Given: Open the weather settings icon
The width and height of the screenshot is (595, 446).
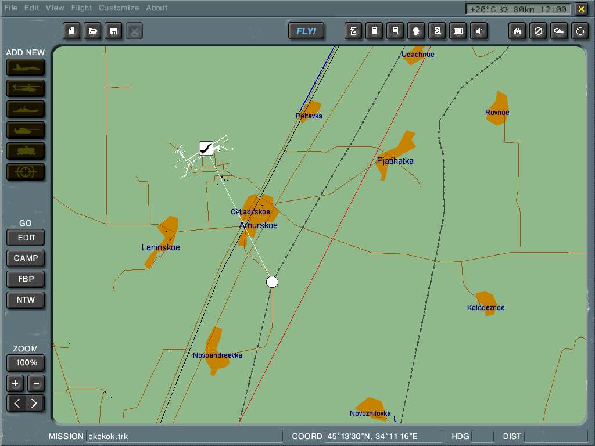Looking at the screenshot, I should 559,31.
